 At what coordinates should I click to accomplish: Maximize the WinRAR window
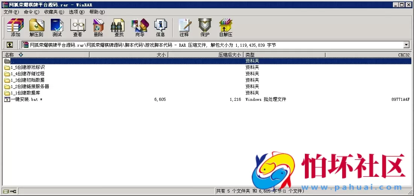coord(402,5)
